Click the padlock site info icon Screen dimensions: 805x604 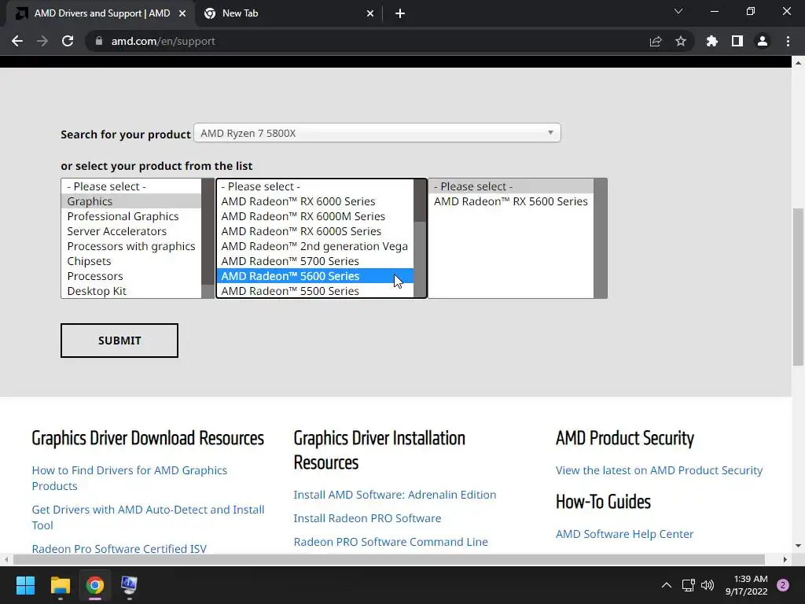[99, 41]
